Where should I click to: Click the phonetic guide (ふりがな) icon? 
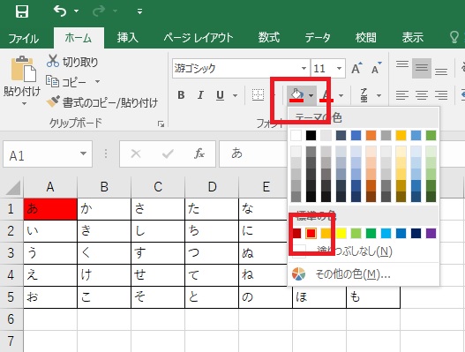(364, 95)
